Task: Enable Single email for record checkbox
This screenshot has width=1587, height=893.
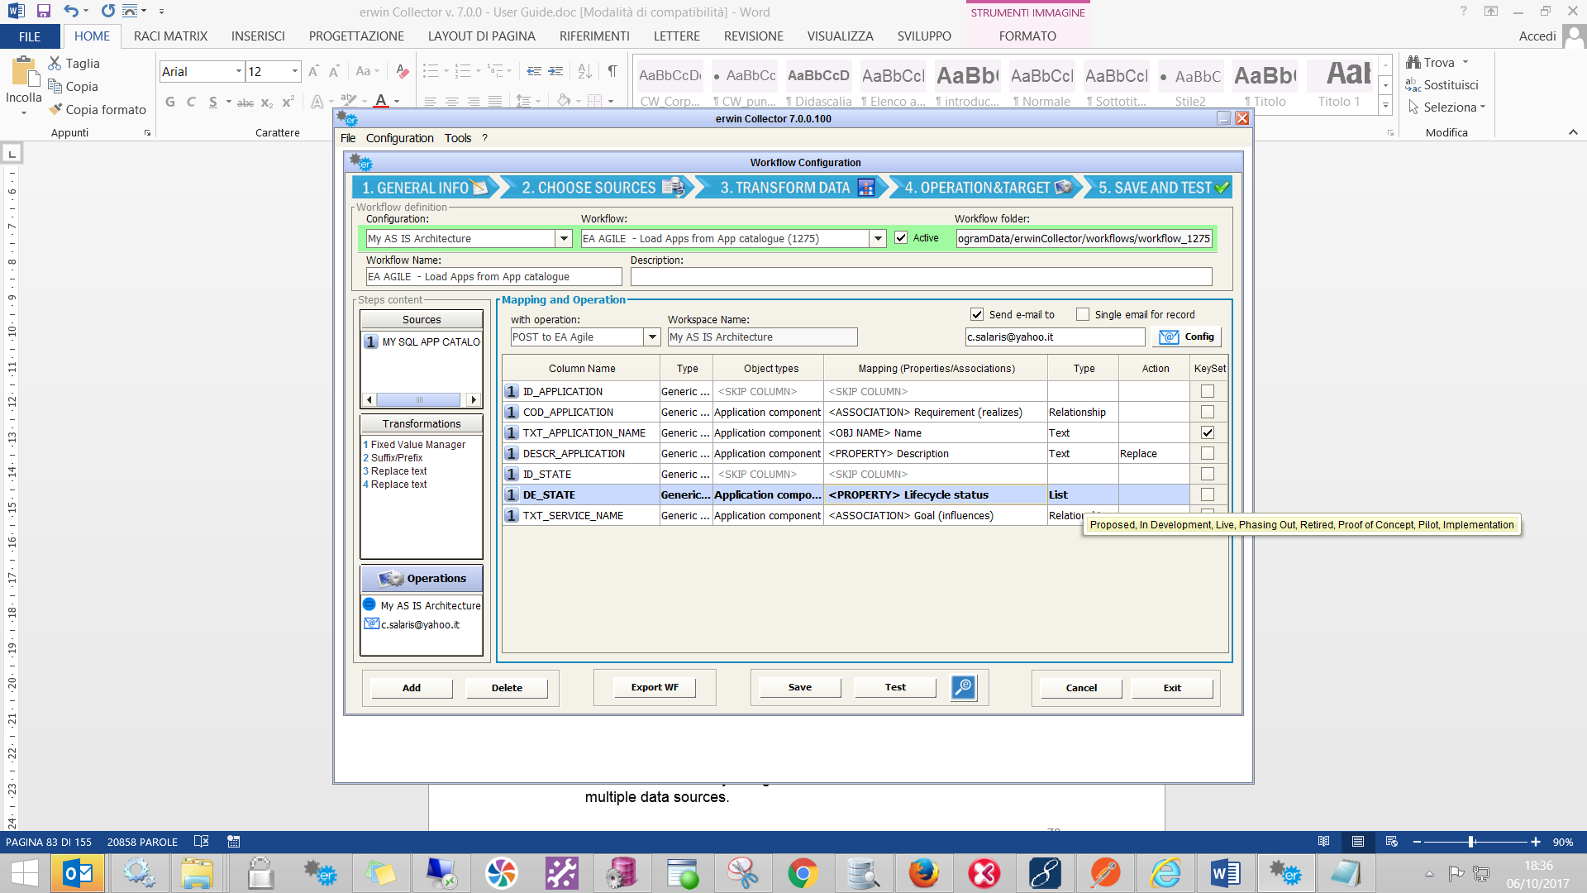Action: click(1083, 314)
